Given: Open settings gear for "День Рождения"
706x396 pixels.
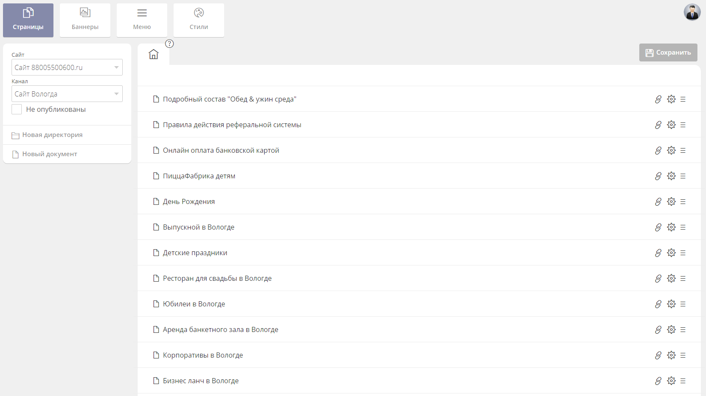Looking at the screenshot, I should [671, 201].
